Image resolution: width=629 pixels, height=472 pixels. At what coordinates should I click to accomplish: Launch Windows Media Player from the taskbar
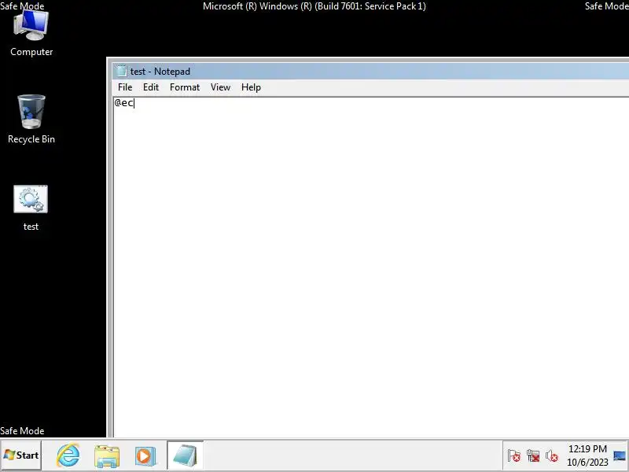(x=145, y=456)
